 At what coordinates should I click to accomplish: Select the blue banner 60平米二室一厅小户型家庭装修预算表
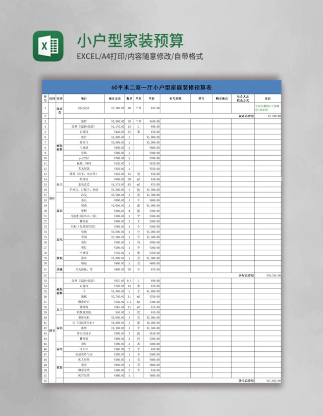[x=161, y=87]
